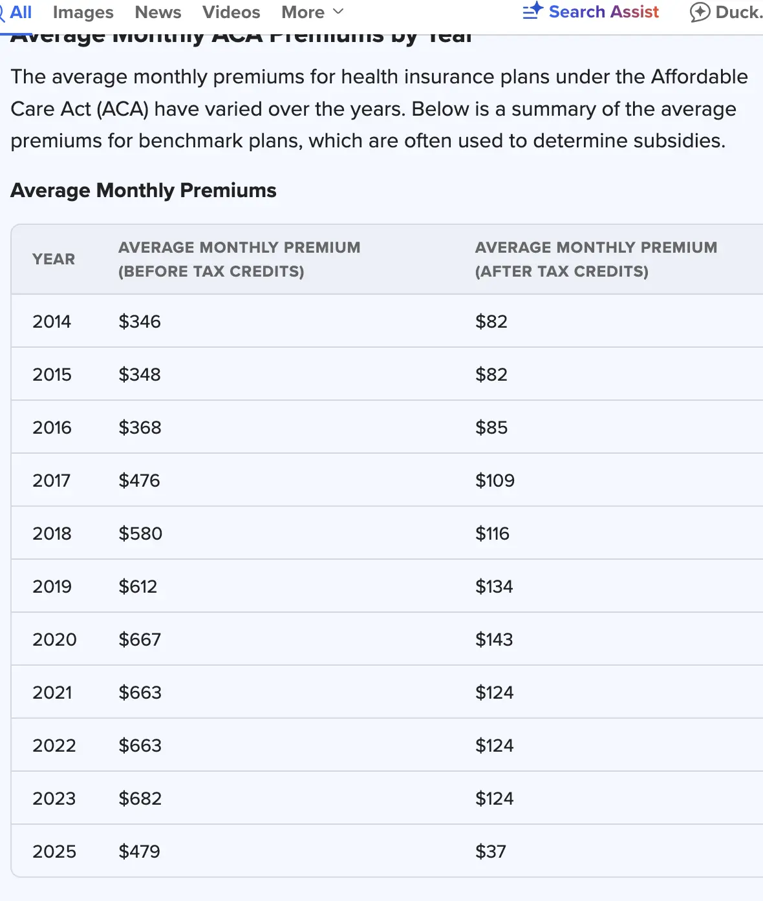Image resolution: width=763 pixels, height=901 pixels.
Task: Click the Search Assist sparkle icon
Action: (533, 11)
